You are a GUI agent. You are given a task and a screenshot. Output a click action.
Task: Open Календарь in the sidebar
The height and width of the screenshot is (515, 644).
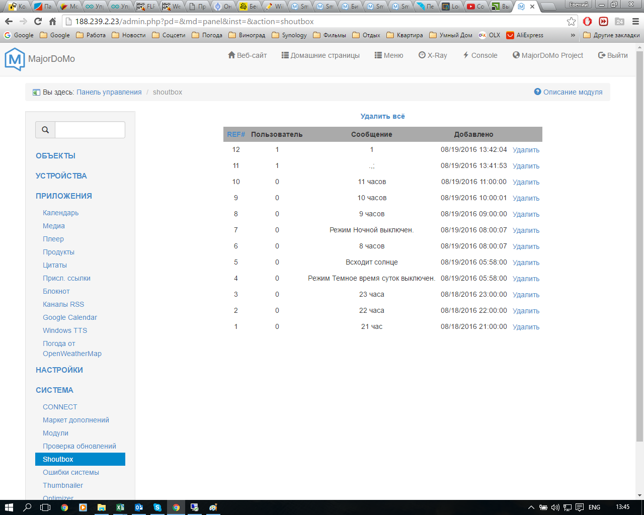click(61, 213)
